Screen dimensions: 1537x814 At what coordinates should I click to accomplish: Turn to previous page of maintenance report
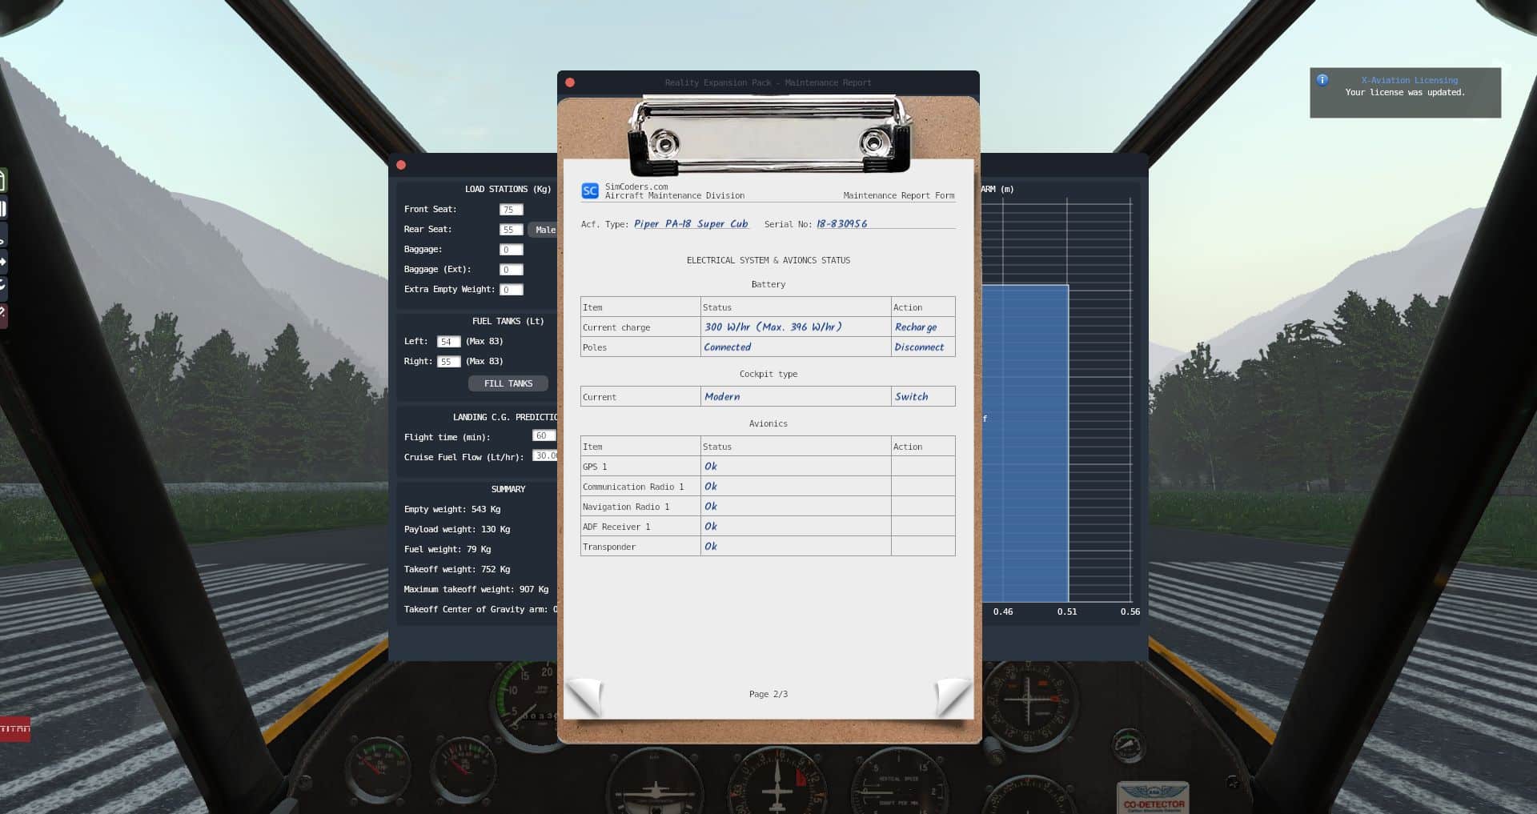pos(584,696)
